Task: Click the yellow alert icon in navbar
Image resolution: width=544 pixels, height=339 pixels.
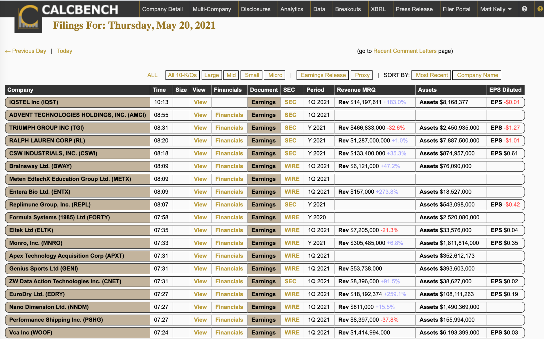Action: coord(539,9)
